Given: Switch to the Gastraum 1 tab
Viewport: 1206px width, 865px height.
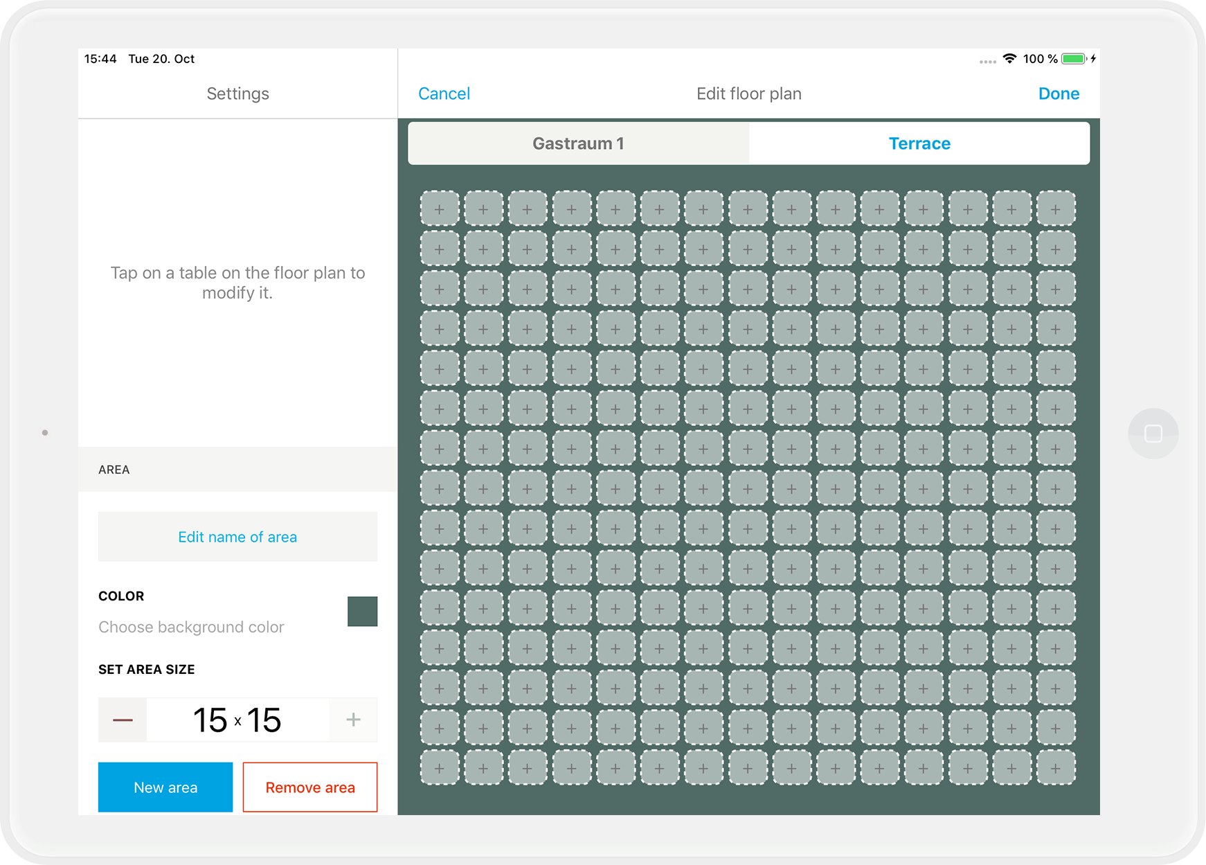Looking at the screenshot, I should pyautogui.click(x=579, y=143).
